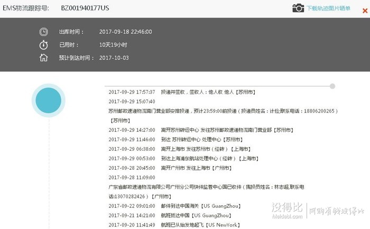The image size is (370, 229).
Task: Select the estimated arrival date 2017-10-03
Action: (114, 58)
